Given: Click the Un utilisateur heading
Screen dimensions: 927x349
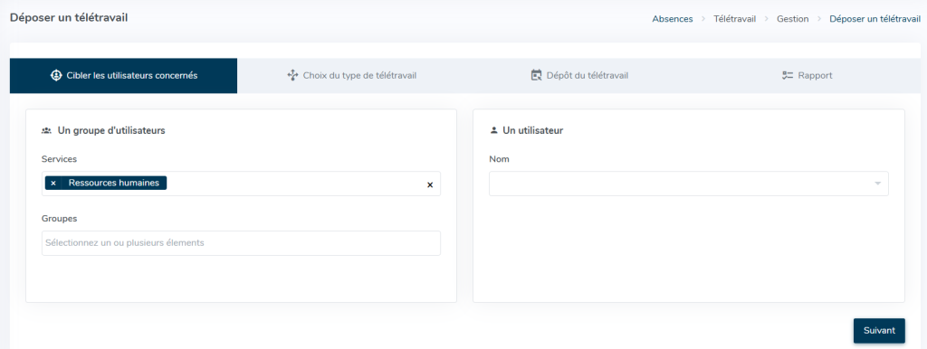Looking at the screenshot, I should click(x=532, y=130).
